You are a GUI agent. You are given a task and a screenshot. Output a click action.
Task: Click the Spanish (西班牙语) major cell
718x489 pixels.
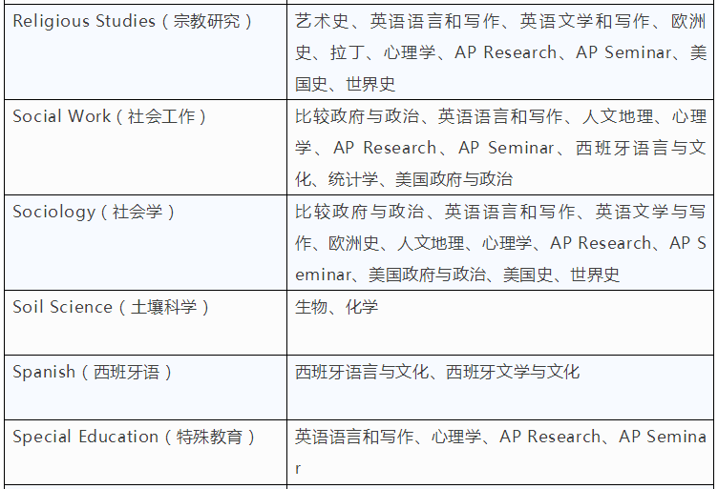click(93, 372)
